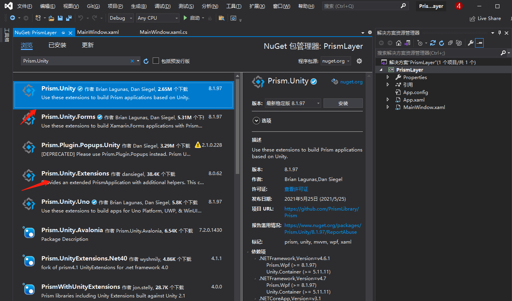Click the Live Share button text
The image size is (512, 301).
coord(489,18)
